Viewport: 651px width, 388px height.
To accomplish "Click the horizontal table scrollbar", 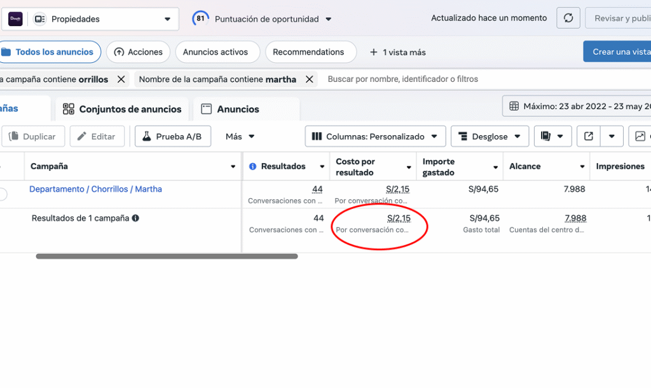I will coord(167,257).
